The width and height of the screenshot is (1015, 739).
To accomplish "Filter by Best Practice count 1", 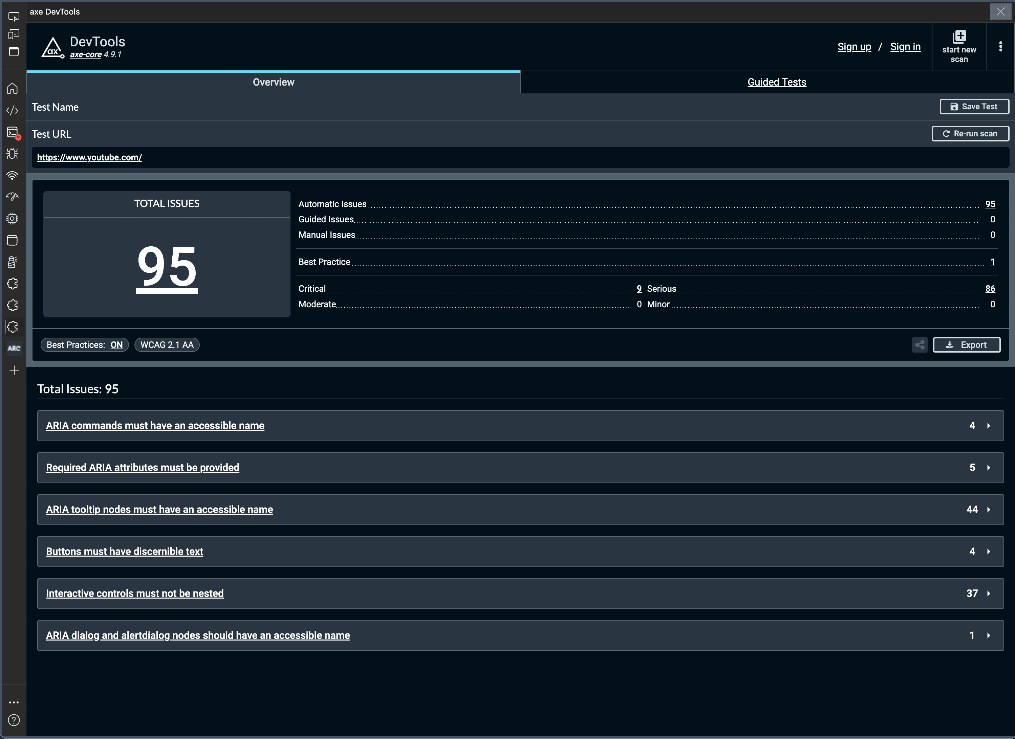I will click(x=993, y=262).
